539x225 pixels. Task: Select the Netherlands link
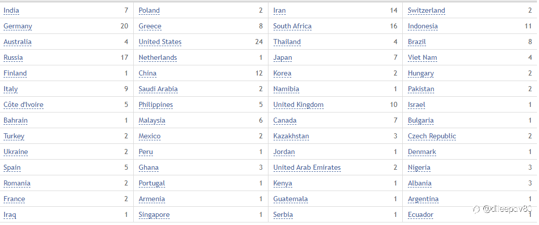click(158, 57)
